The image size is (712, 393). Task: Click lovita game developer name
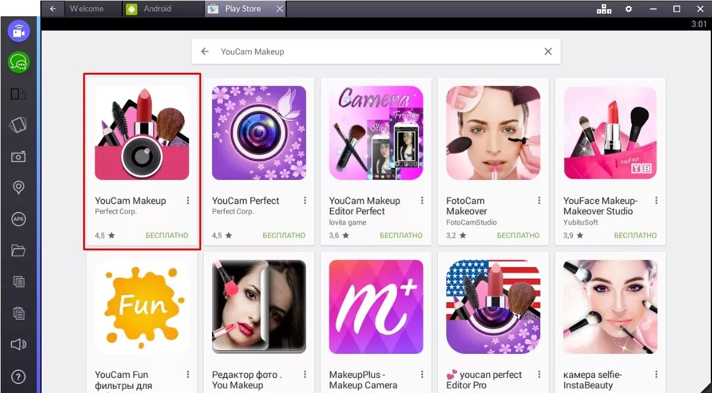point(348,222)
